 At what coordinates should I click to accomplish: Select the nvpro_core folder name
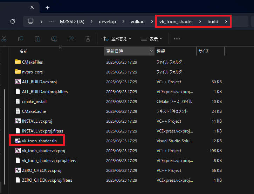coord(32,72)
